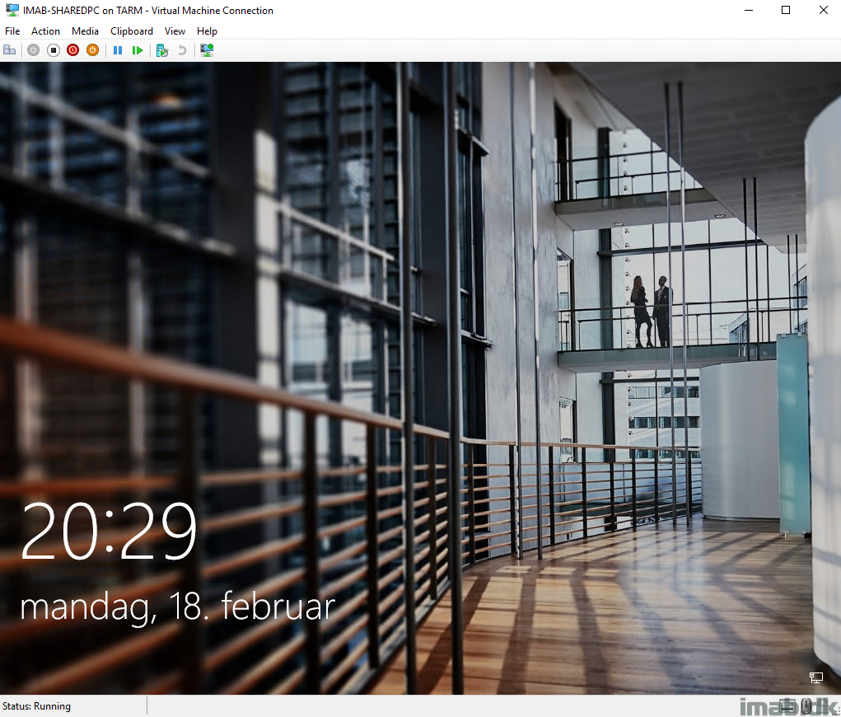
Task: Click the 20:29 lock screen clock
Action: click(x=109, y=532)
